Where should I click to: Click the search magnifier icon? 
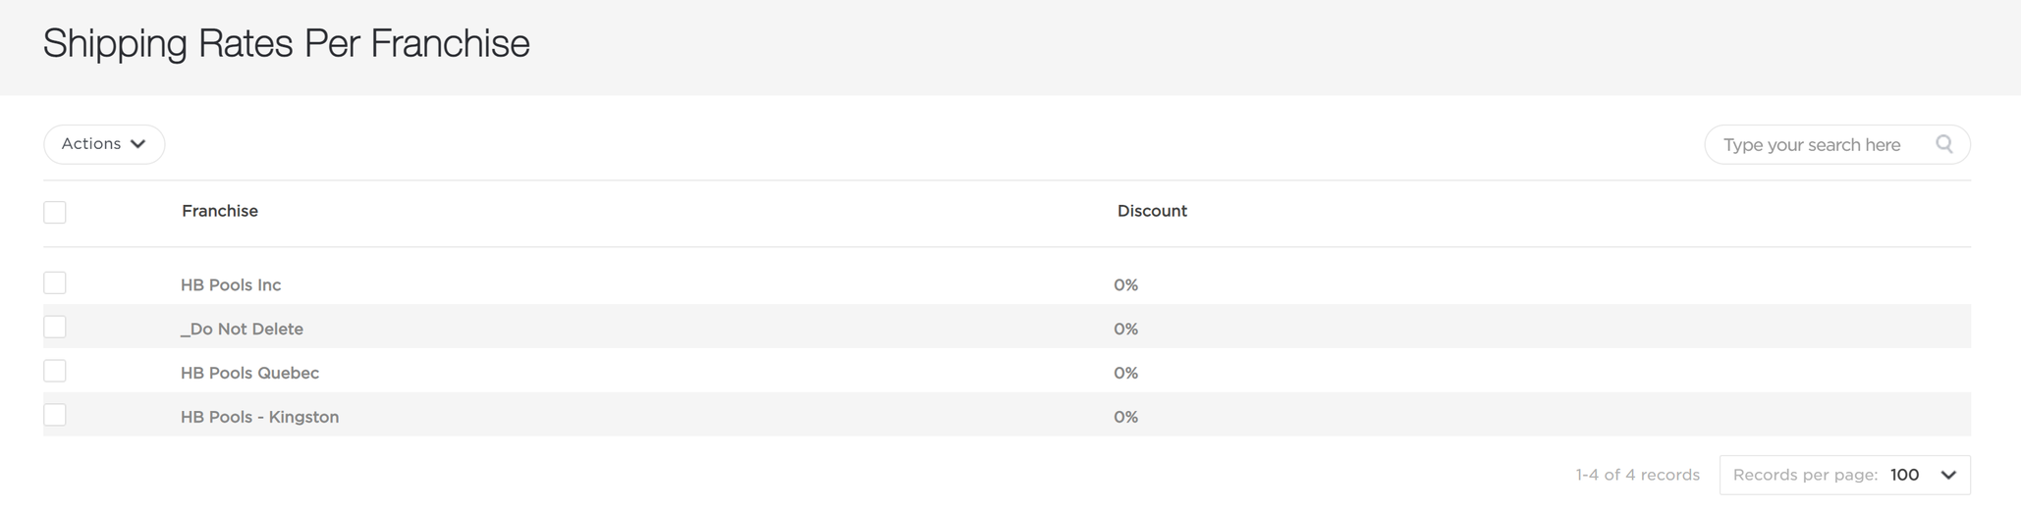coord(1943,144)
